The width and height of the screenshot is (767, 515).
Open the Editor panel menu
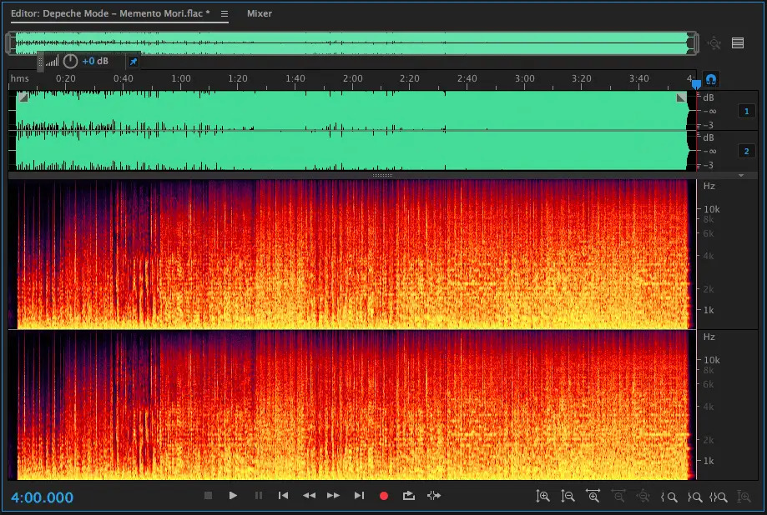(225, 14)
